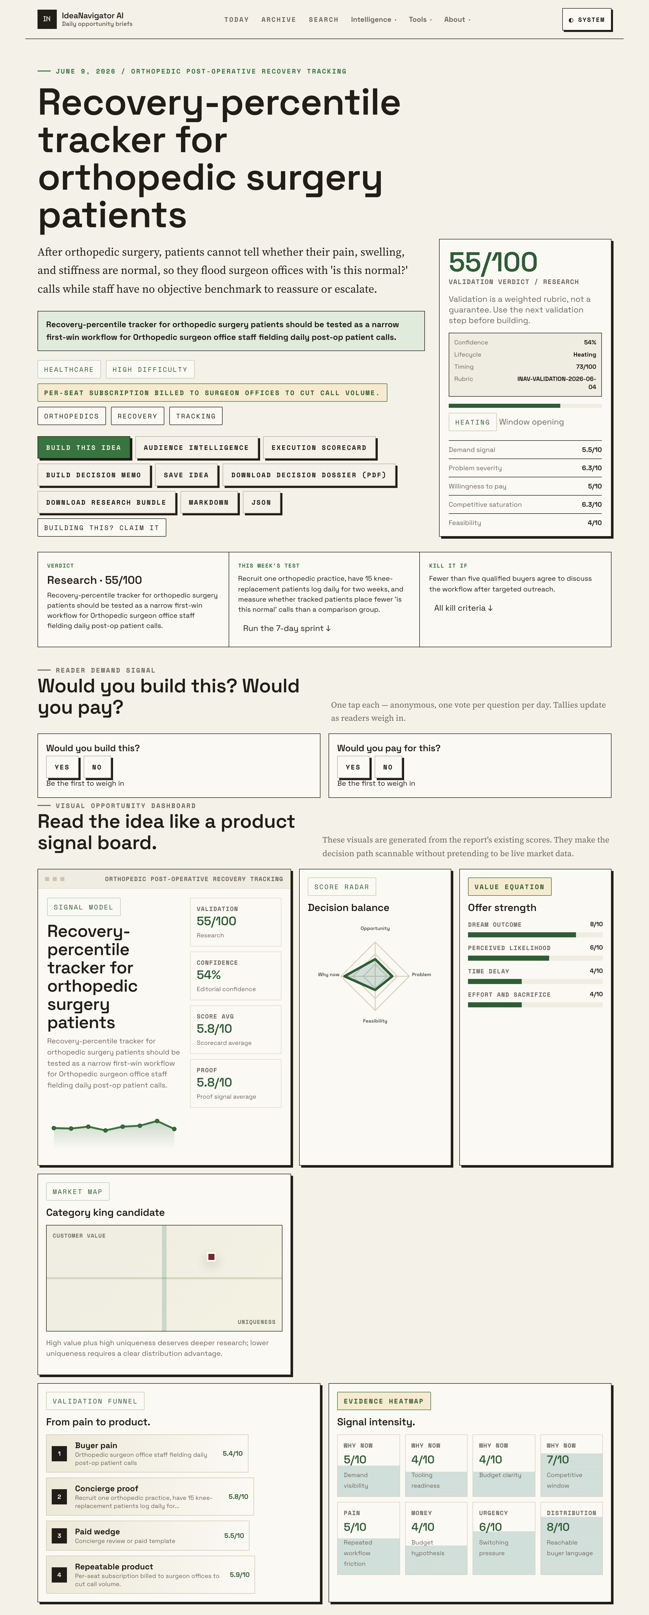Click the red marker on market map

[x=212, y=1257]
